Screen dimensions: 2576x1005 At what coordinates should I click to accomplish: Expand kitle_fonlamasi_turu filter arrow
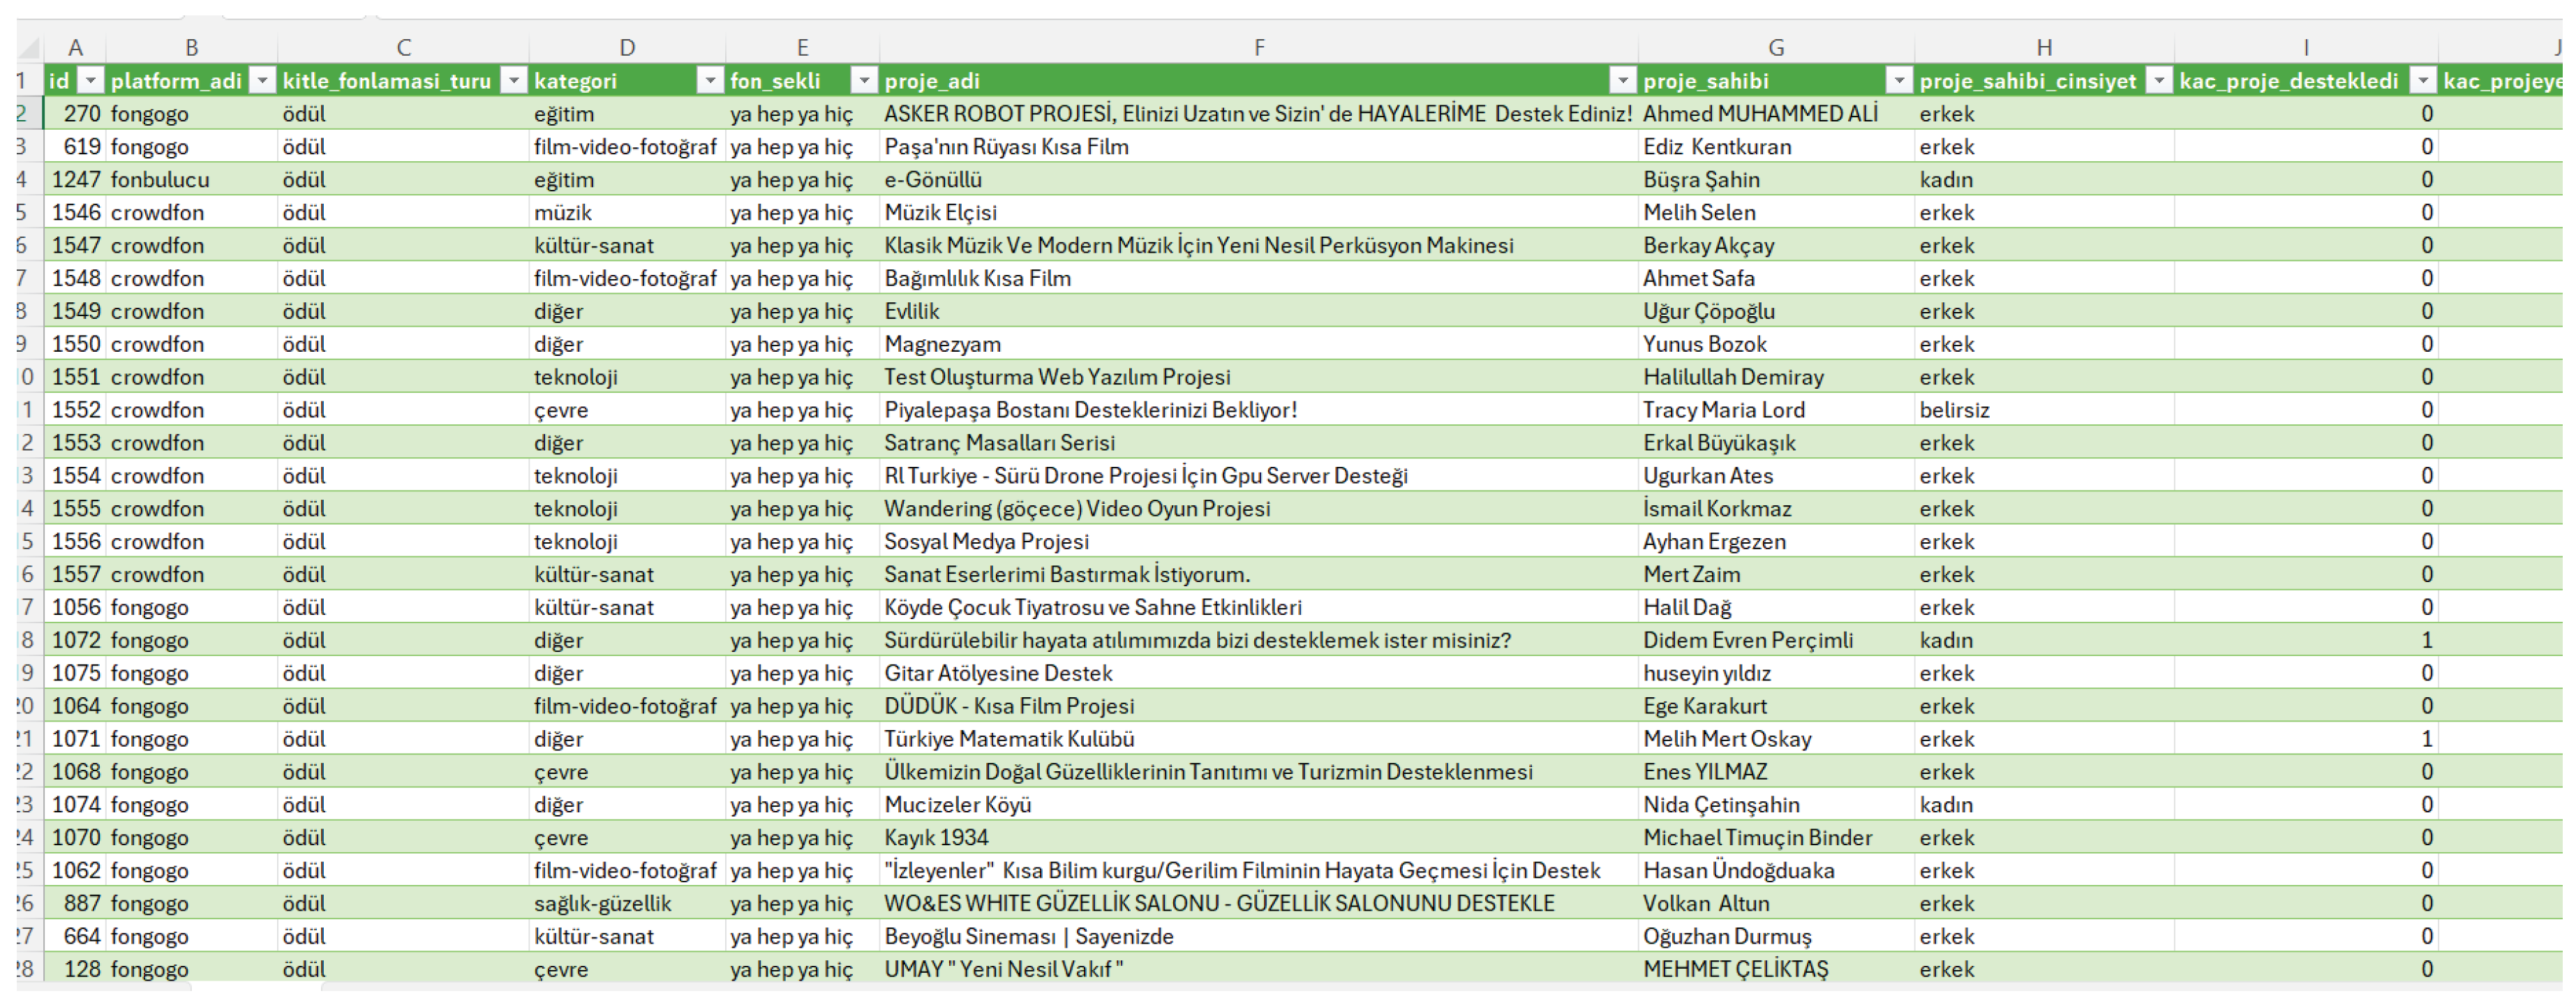(513, 81)
